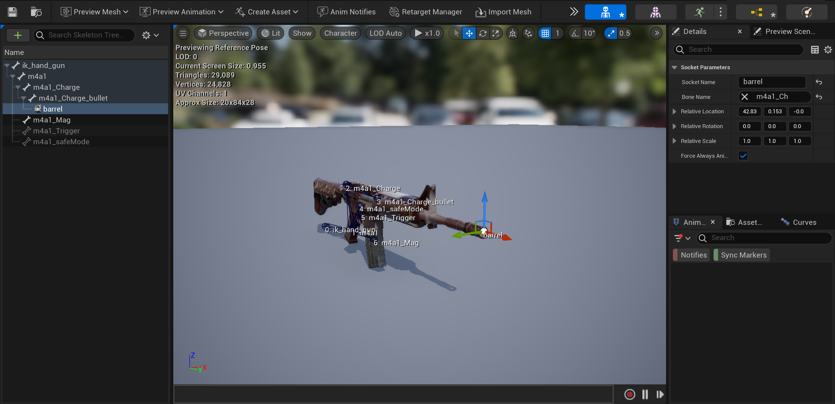Screen dimensions: 835x404
Task: Click the Details settings gear icon
Action: click(828, 50)
